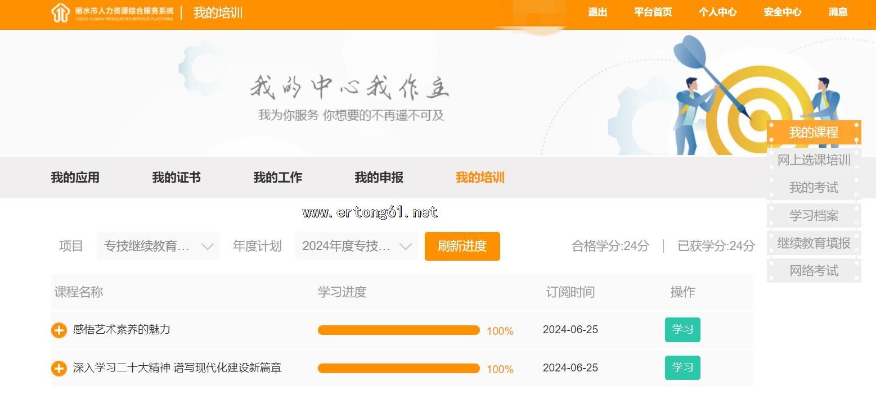Click the 刷新进度 button
Image resolution: width=876 pixels, height=404 pixels.
pos(462,246)
